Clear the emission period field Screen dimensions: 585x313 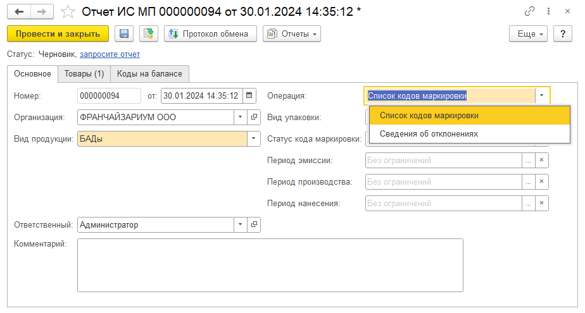[x=541, y=161]
